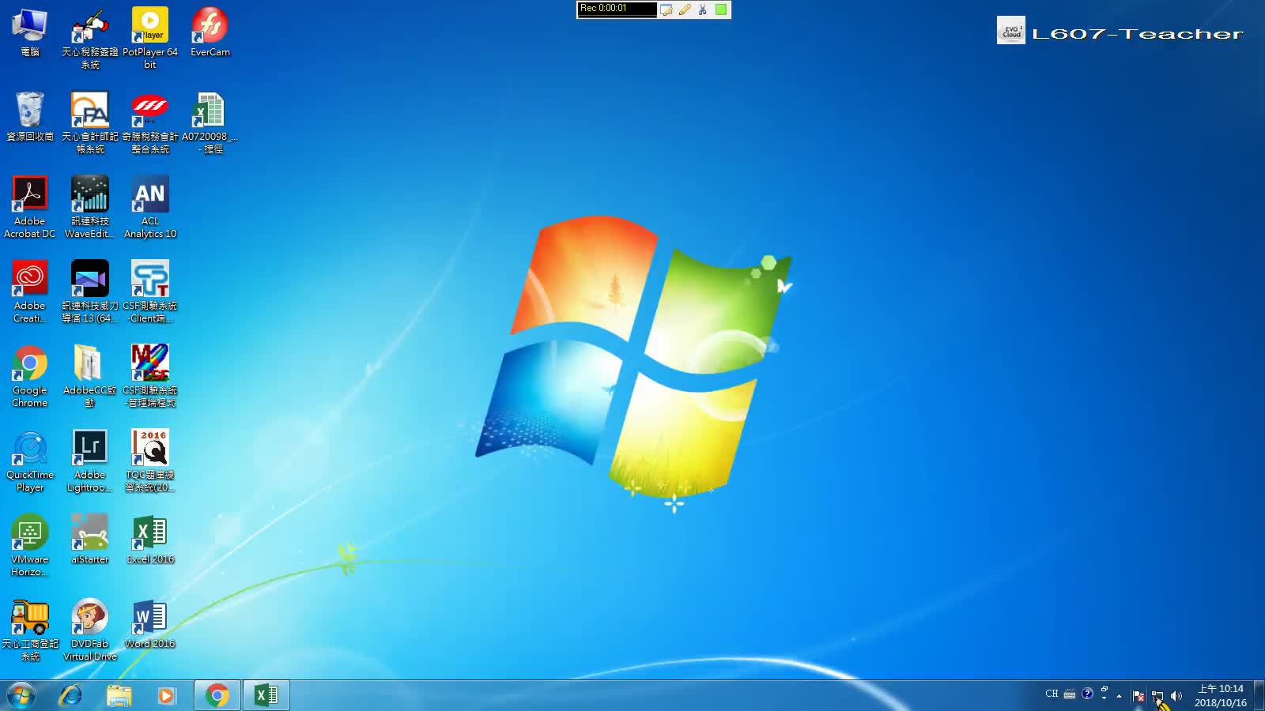This screenshot has height=711, width=1265.
Task: Switch to the Chrome taskbar window
Action: pos(217,695)
